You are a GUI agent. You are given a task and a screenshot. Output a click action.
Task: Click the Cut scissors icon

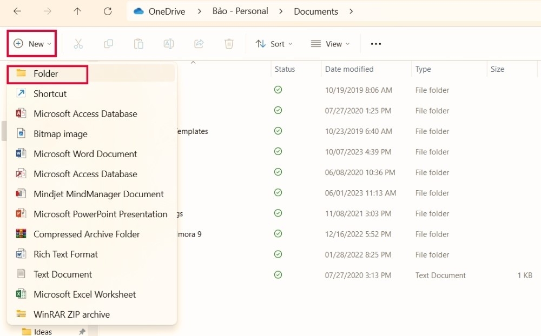[78, 44]
